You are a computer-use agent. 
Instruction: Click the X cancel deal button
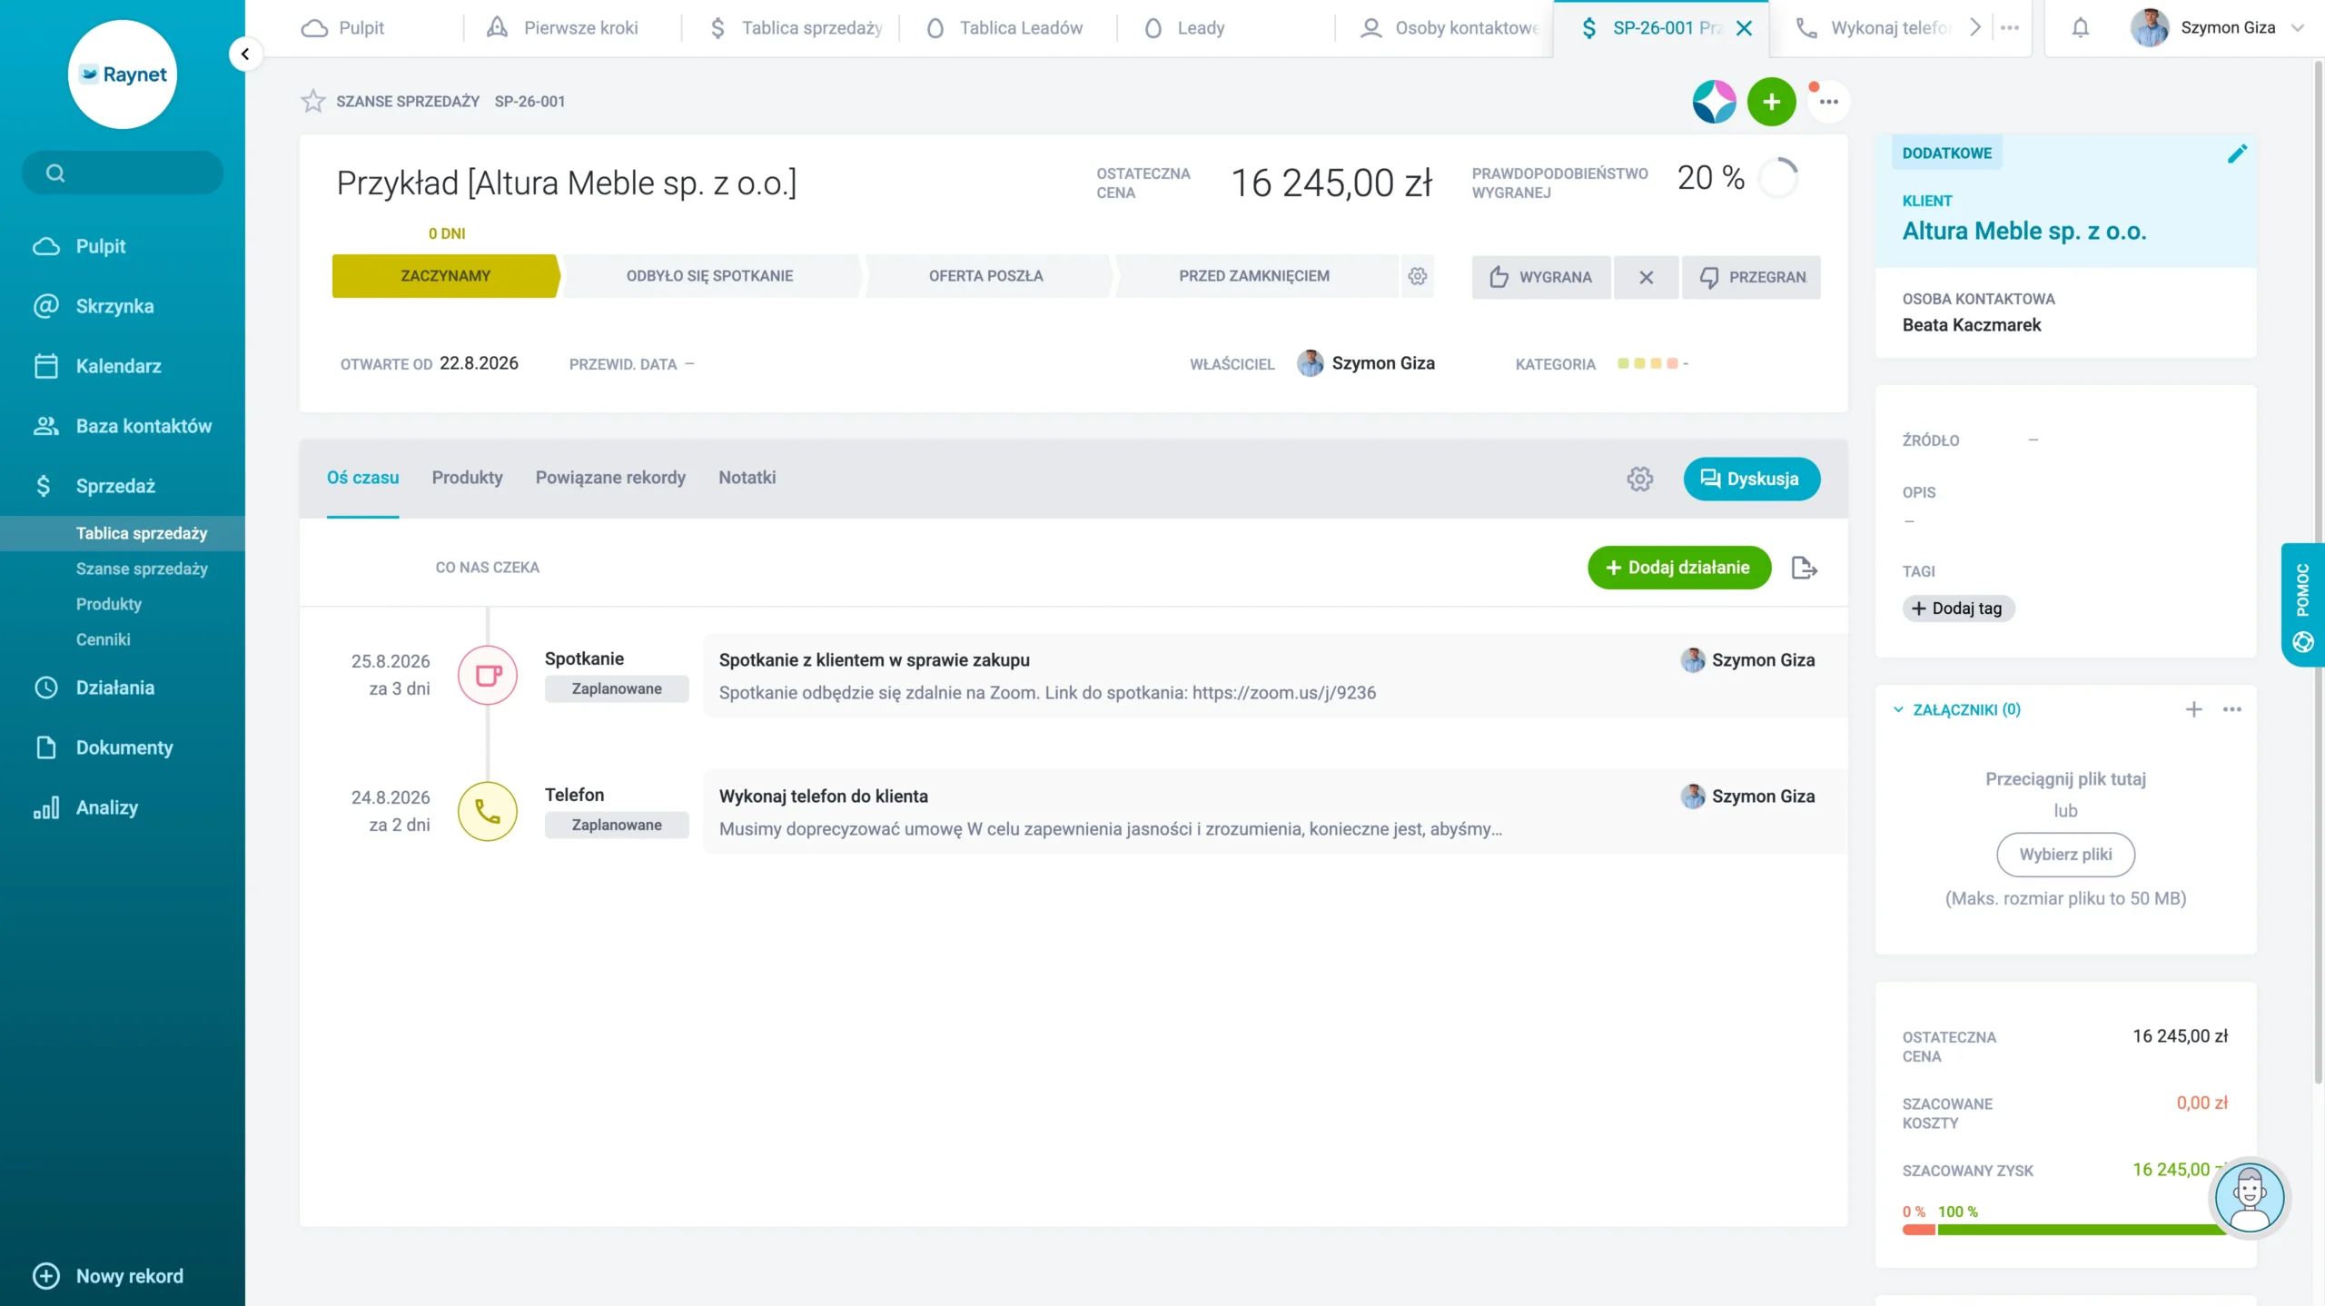1646,277
